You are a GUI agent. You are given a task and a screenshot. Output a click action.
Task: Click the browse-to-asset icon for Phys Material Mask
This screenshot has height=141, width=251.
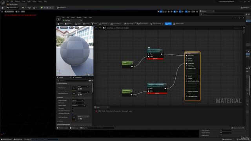(x=81, y=94)
